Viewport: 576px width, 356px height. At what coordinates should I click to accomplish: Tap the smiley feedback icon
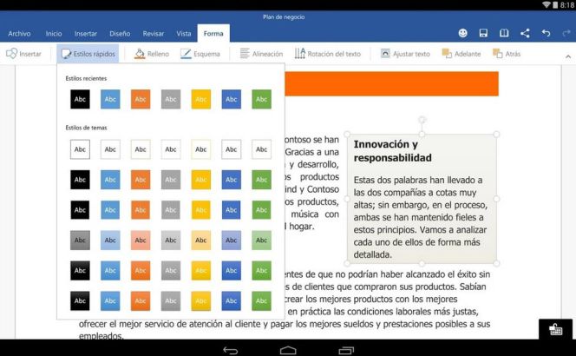[463, 33]
